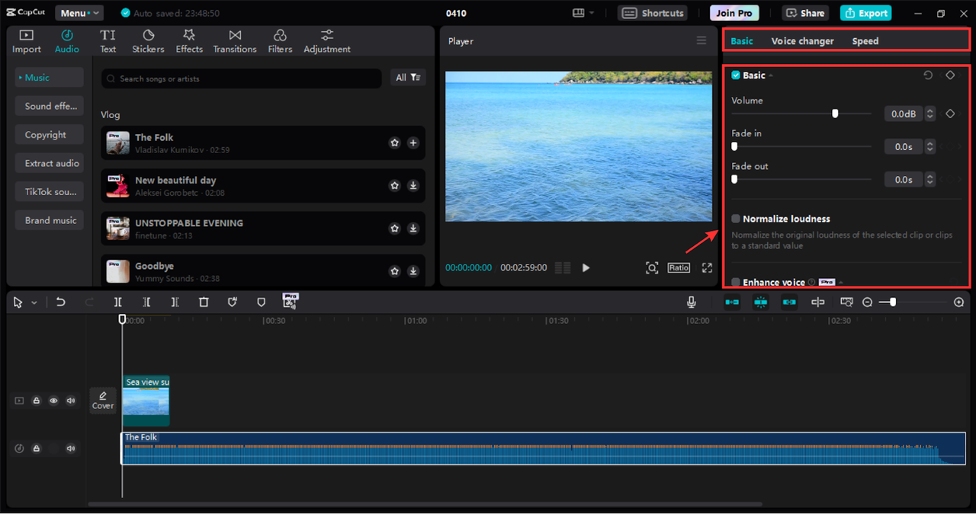Open the All filter dropdown
Image resolution: width=976 pixels, height=515 pixels.
tap(408, 78)
